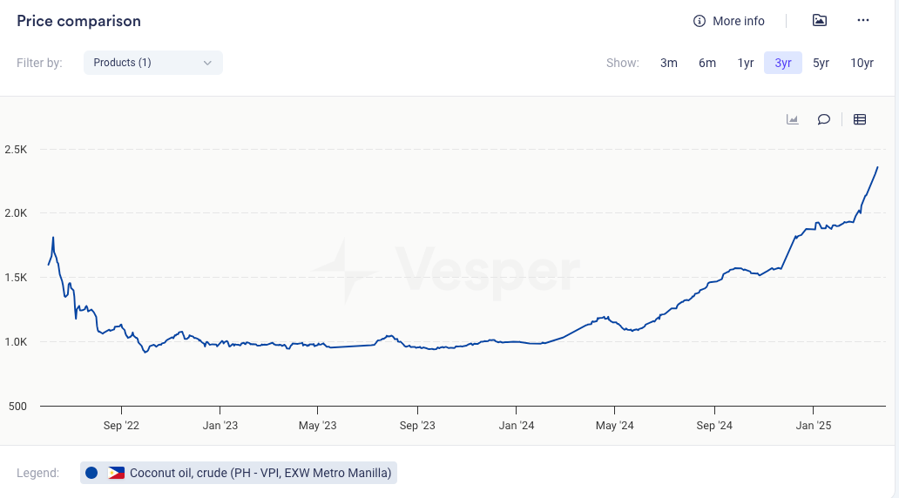Switch to area chart view icon
Viewport: 899px width, 498px height.
click(x=793, y=119)
